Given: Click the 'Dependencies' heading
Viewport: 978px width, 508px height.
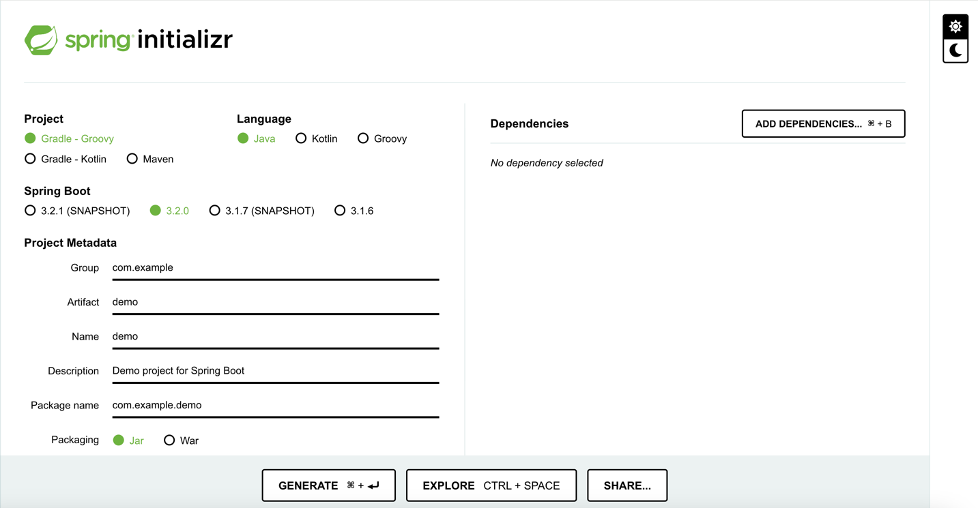Looking at the screenshot, I should (530, 124).
